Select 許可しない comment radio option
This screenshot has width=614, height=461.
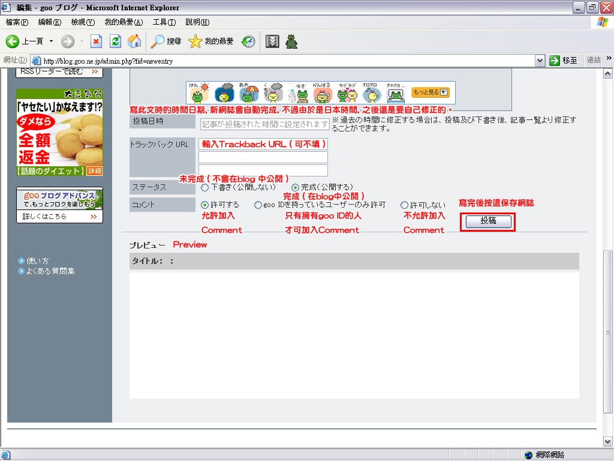(x=404, y=205)
